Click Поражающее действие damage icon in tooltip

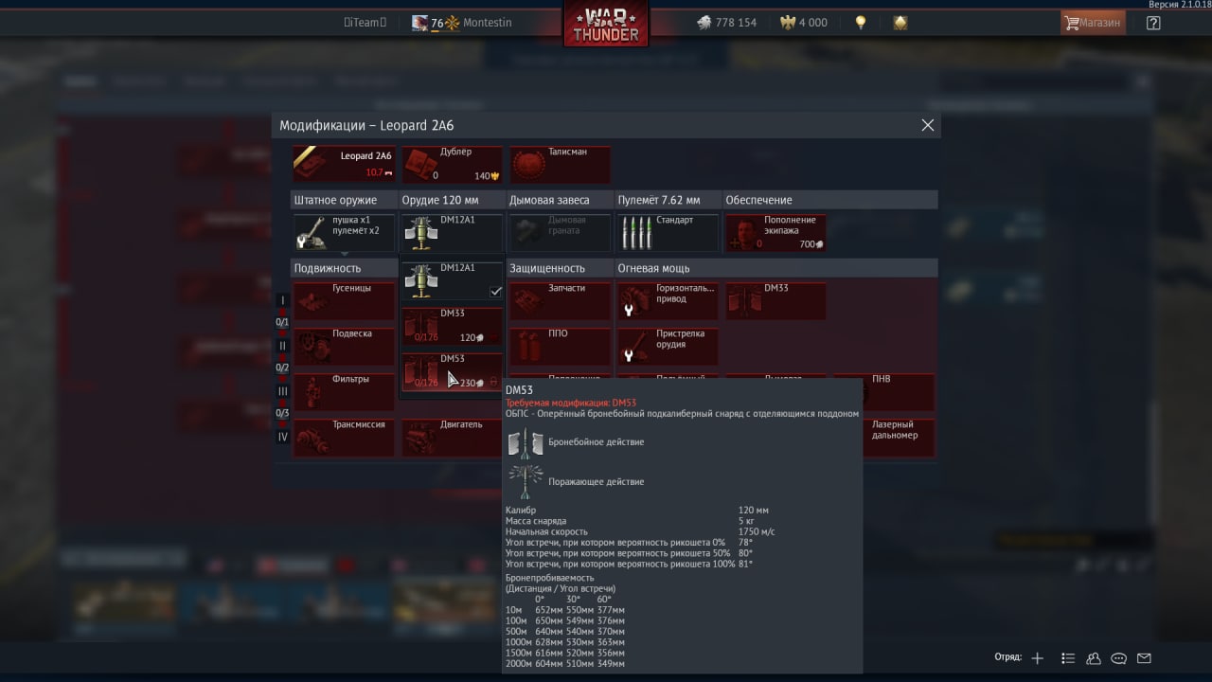tap(526, 481)
